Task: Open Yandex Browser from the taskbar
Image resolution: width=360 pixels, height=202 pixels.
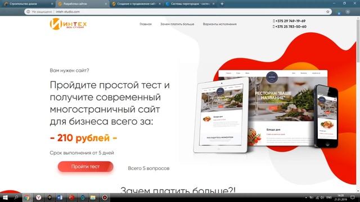Action: pyautogui.click(x=38, y=198)
